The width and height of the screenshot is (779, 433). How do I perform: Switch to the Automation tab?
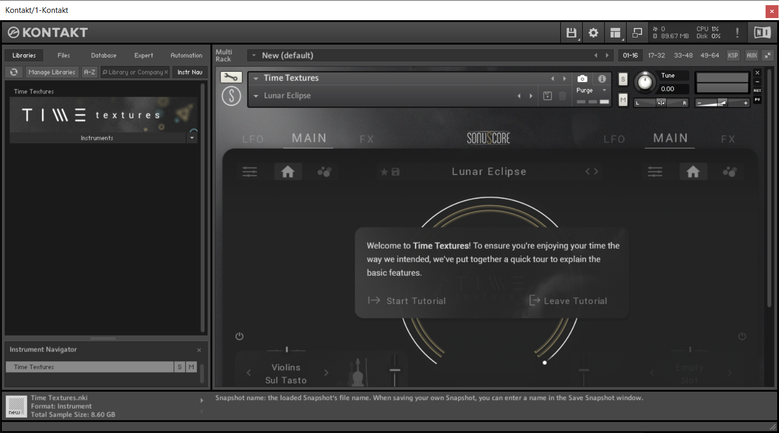(186, 55)
